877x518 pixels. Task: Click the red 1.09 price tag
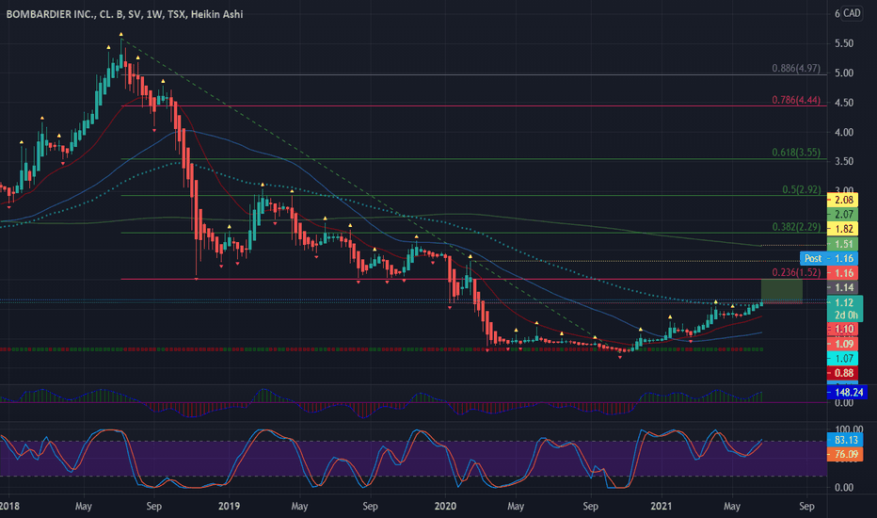843,344
